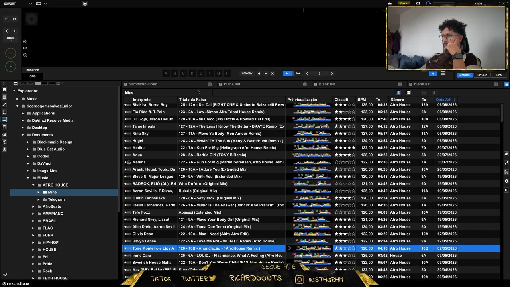The height and width of the screenshot is (287, 510).
Task: Sort by the Título da Faixa column header
Action: pyautogui.click(x=192, y=100)
